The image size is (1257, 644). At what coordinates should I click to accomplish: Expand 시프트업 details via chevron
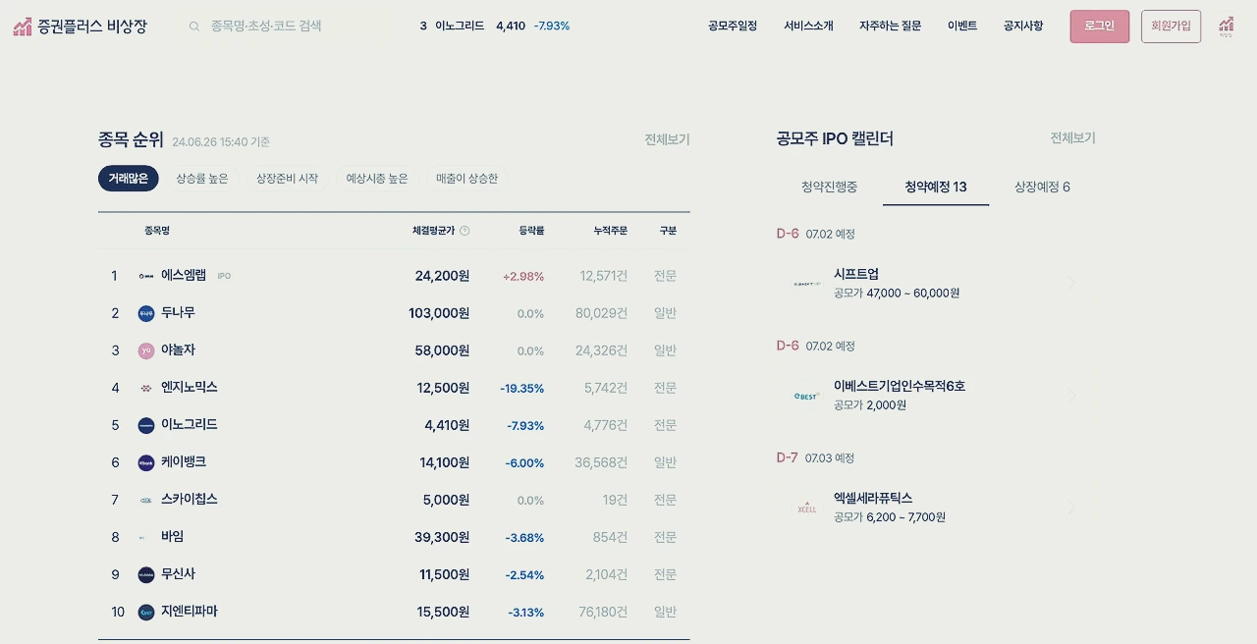pyautogui.click(x=1071, y=284)
